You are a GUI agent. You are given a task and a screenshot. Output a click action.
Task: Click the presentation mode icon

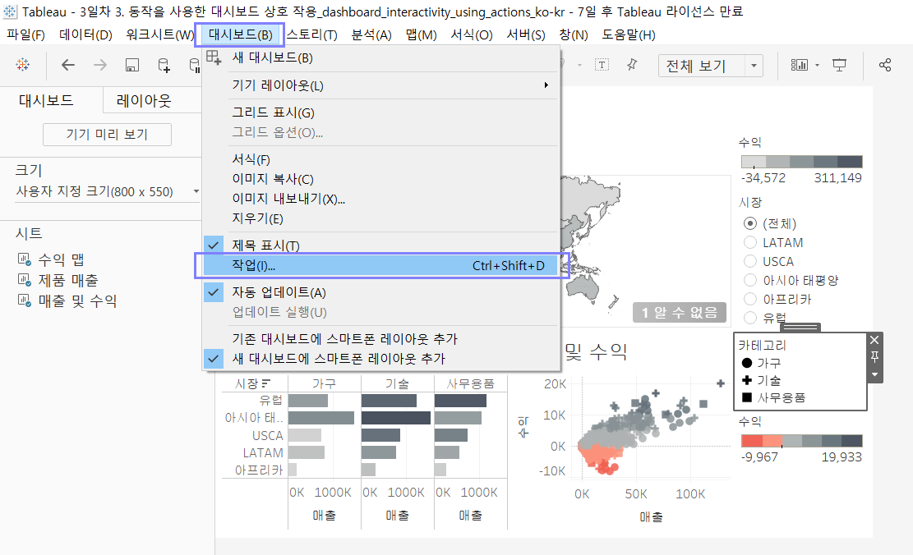[839, 65]
